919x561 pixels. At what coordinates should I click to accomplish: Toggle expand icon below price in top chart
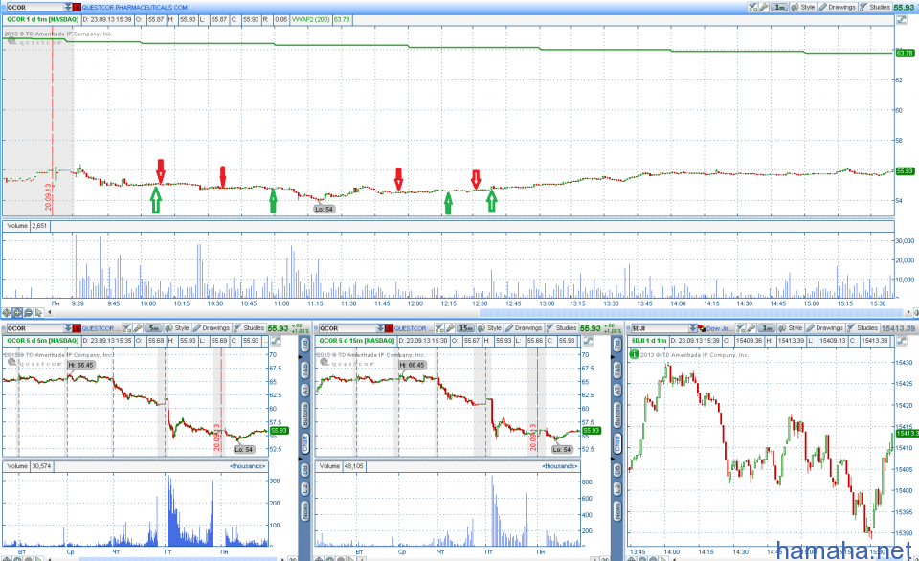click(x=902, y=20)
